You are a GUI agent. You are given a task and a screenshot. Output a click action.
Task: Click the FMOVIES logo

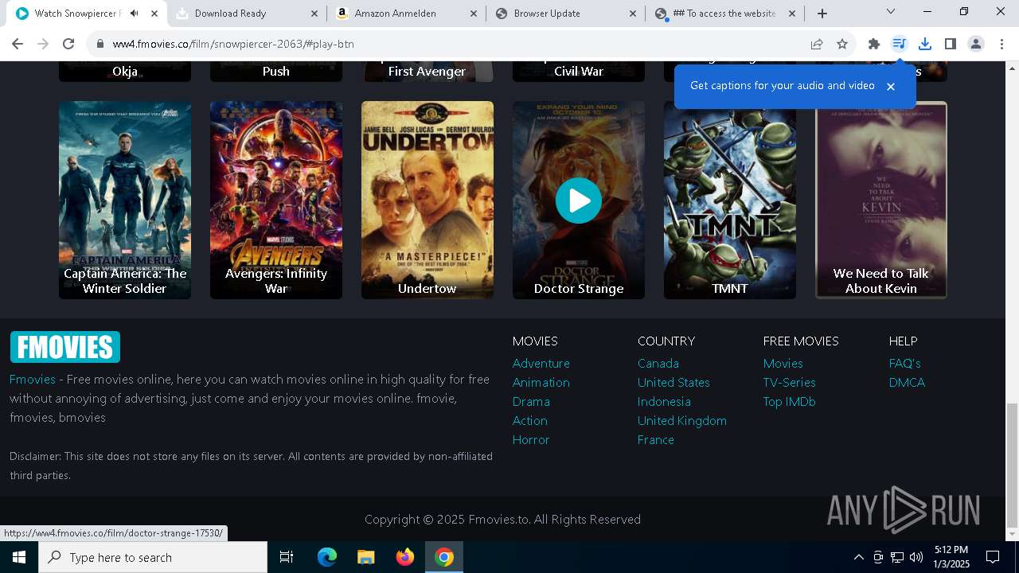(x=64, y=347)
